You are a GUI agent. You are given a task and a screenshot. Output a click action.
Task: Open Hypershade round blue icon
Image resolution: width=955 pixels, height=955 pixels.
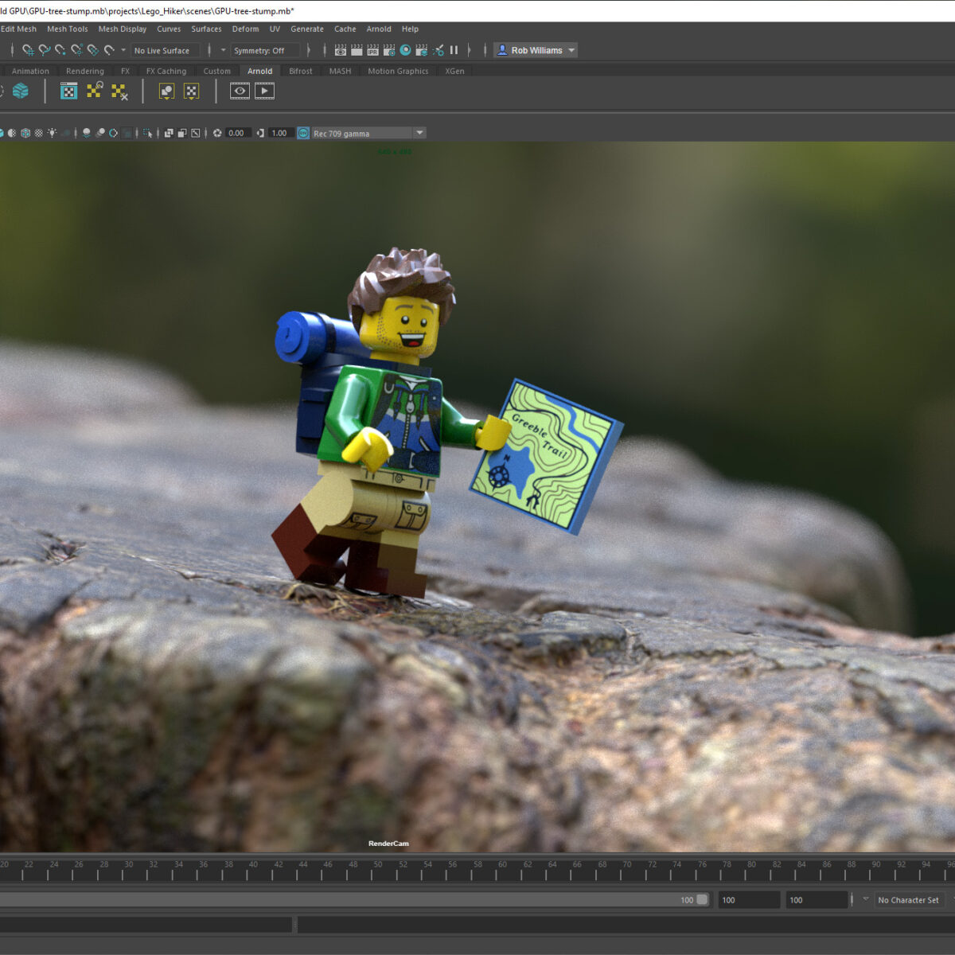405,50
